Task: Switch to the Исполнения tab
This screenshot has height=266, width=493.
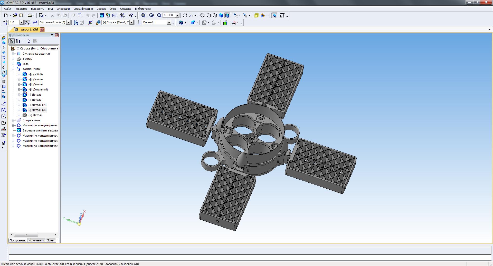Action: pyautogui.click(x=36, y=240)
